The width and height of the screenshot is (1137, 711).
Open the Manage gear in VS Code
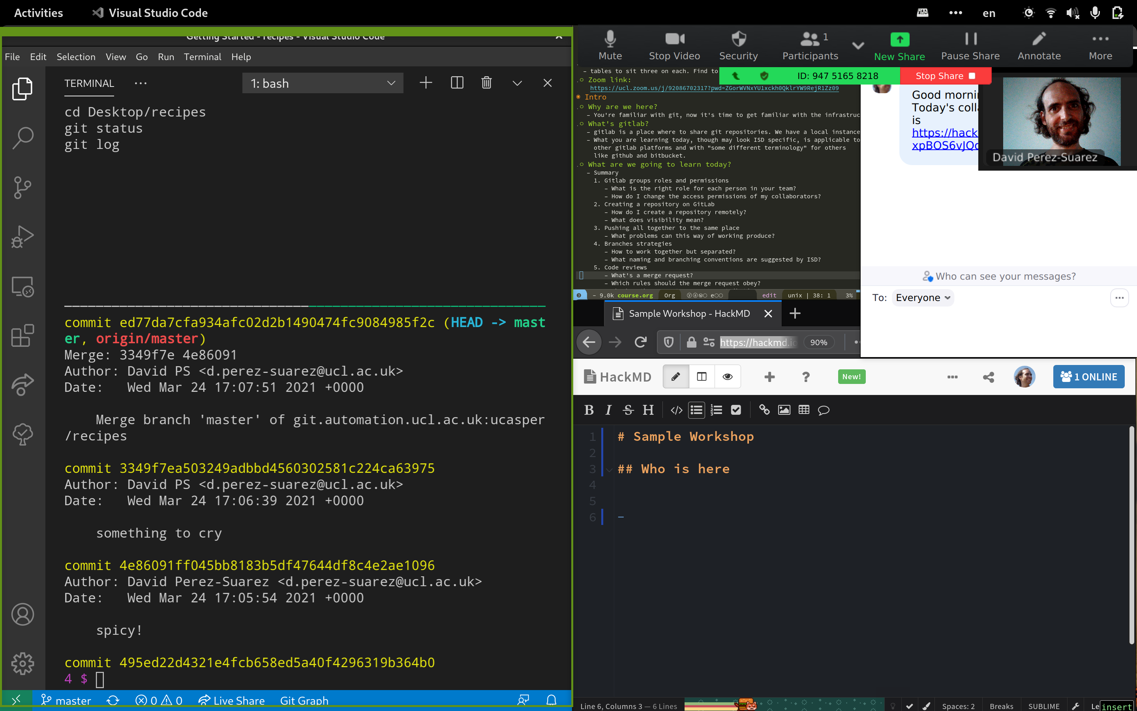pos(22,664)
